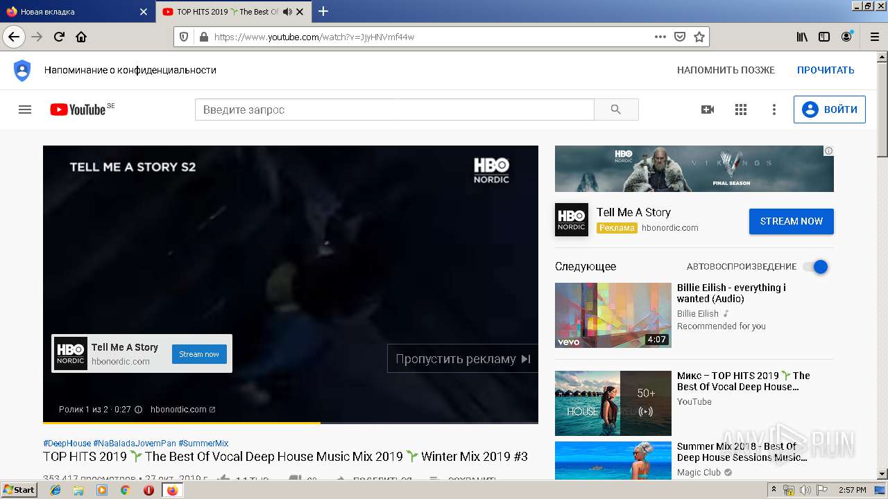Click the STREAM NOW blue button

click(792, 221)
